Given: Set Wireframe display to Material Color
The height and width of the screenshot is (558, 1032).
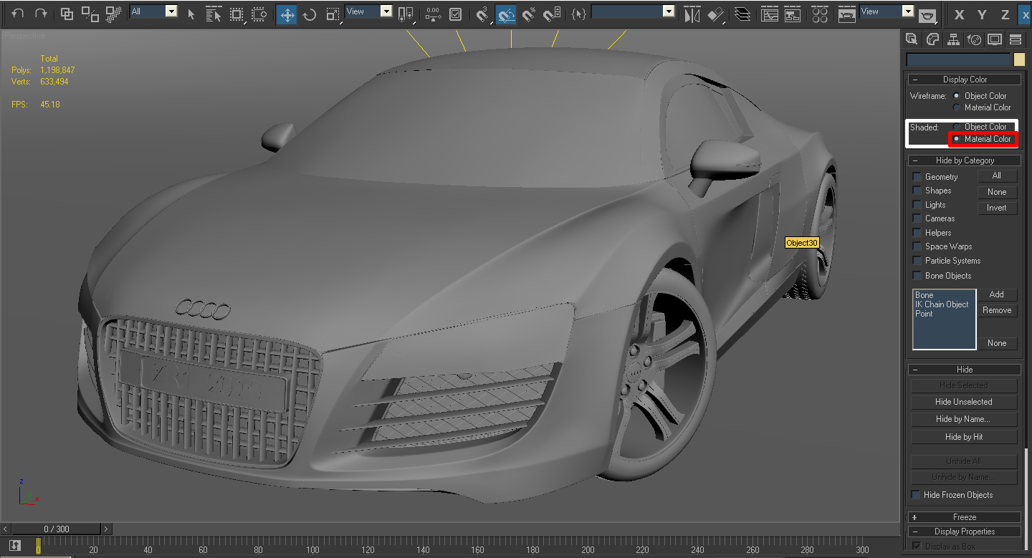Looking at the screenshot, I should pos(957,107).
